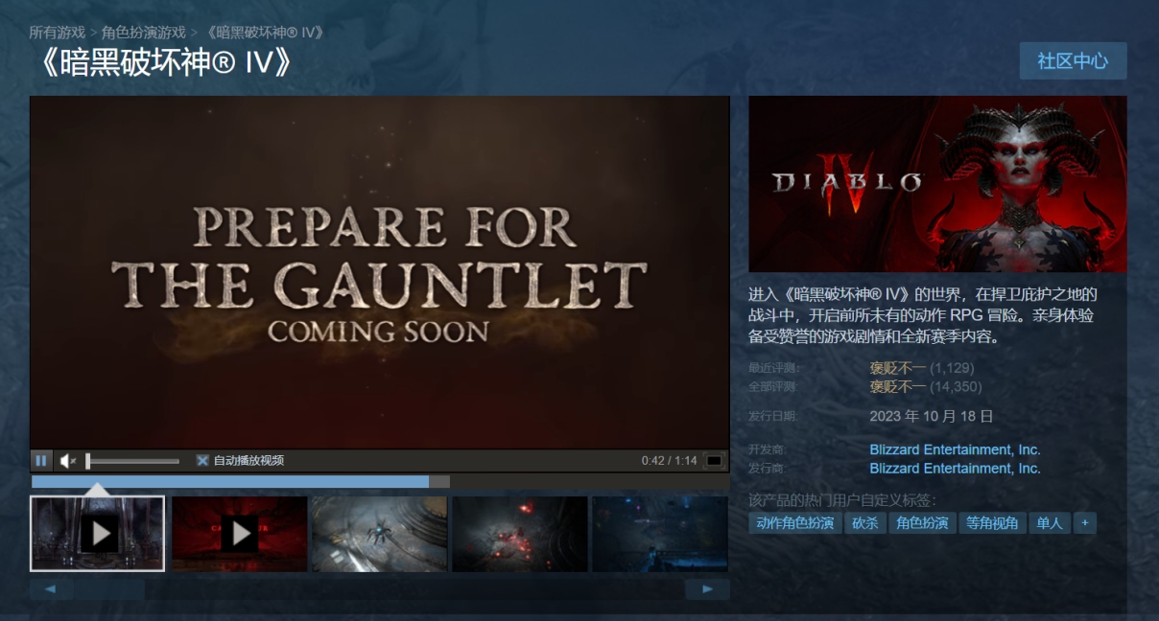1159x621 pixels.
Task: Select the 等角视角 tag
Action: [992, 523]
